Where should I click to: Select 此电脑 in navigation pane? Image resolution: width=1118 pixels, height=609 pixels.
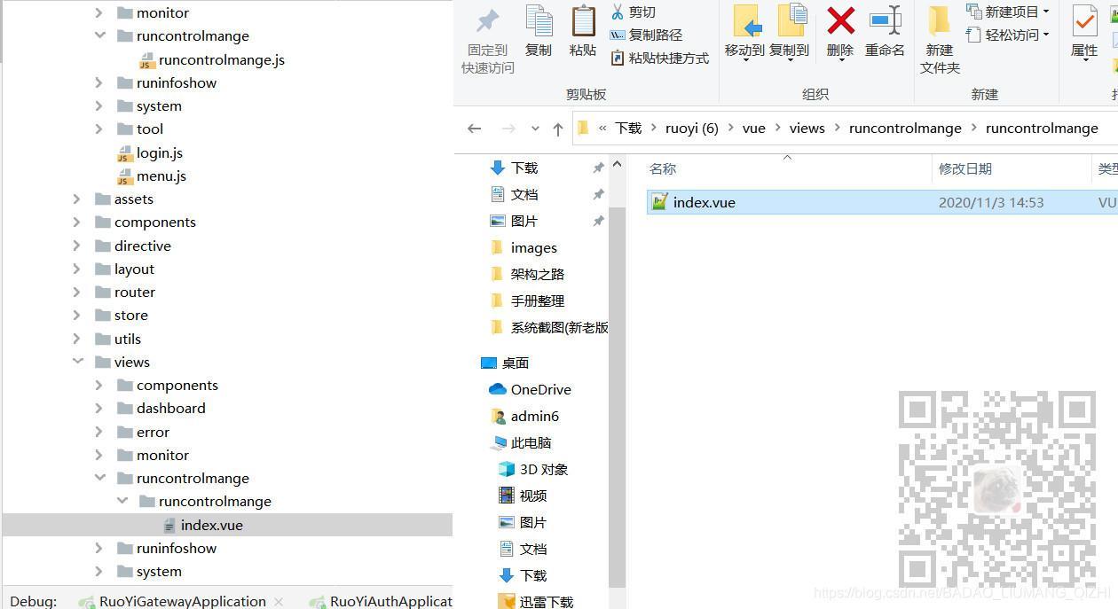pos(531,442)
